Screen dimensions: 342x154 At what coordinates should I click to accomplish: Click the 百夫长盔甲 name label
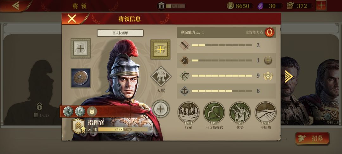pyautogui.click(x=120, y=33)
